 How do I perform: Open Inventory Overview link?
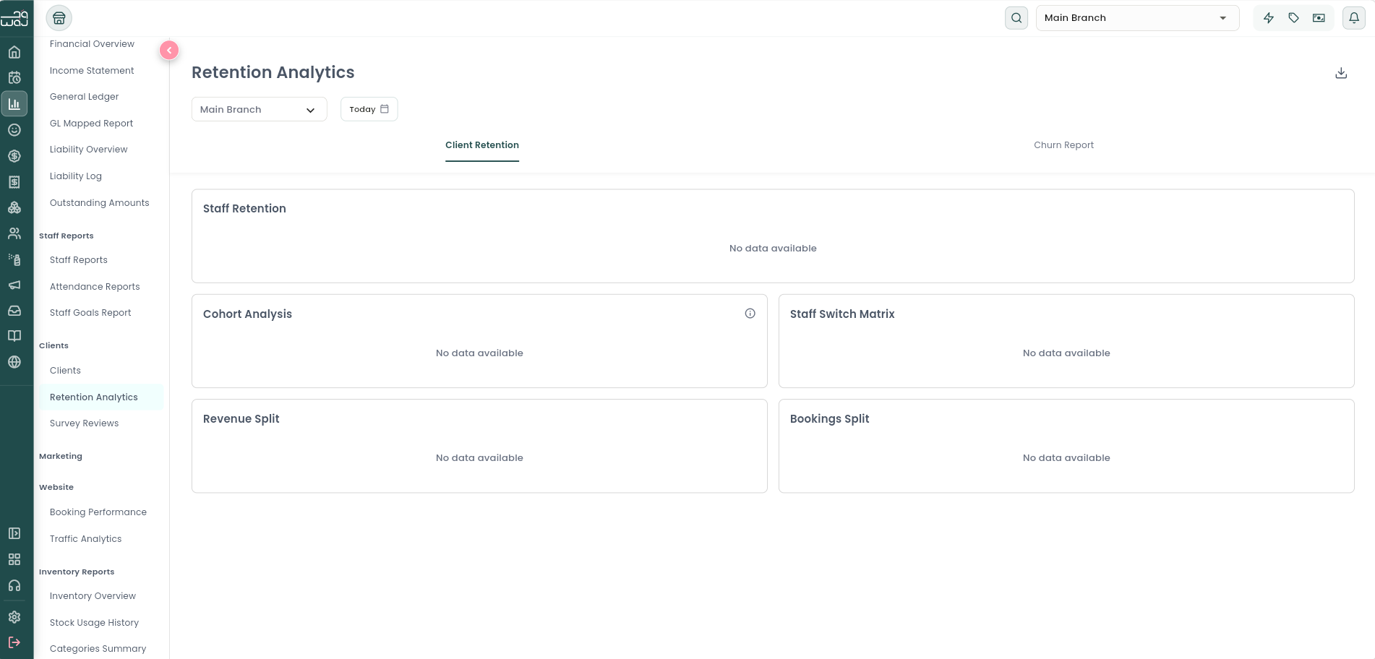tap(93, 596)
